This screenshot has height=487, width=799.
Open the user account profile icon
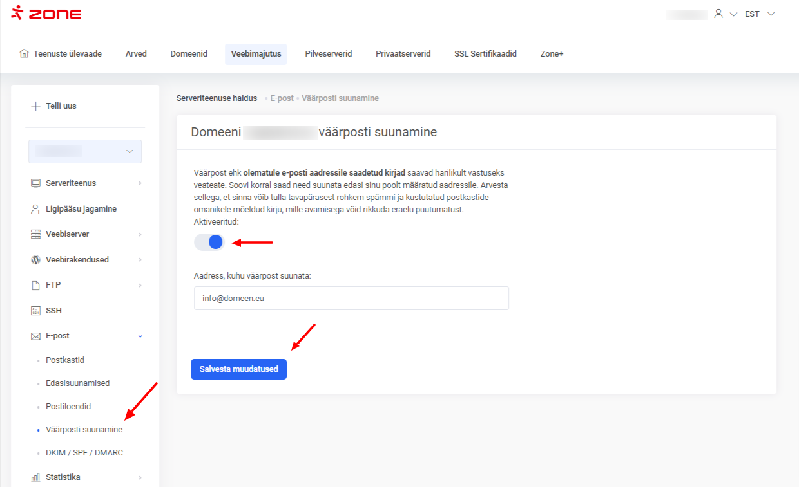point(718,14)
